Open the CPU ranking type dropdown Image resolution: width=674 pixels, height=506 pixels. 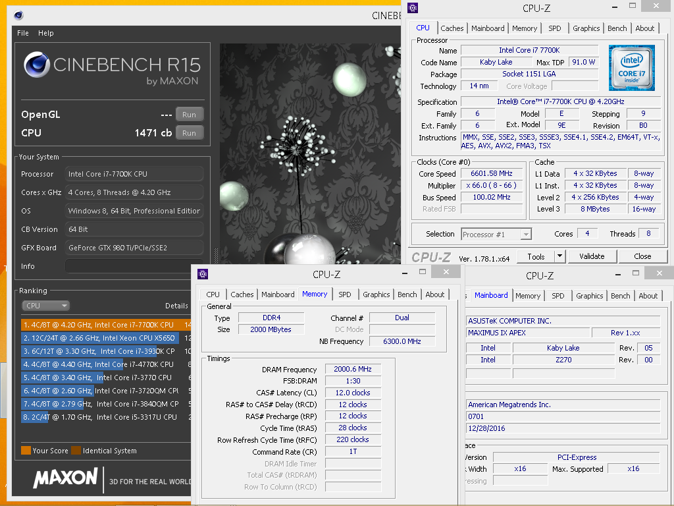[45, 306]
